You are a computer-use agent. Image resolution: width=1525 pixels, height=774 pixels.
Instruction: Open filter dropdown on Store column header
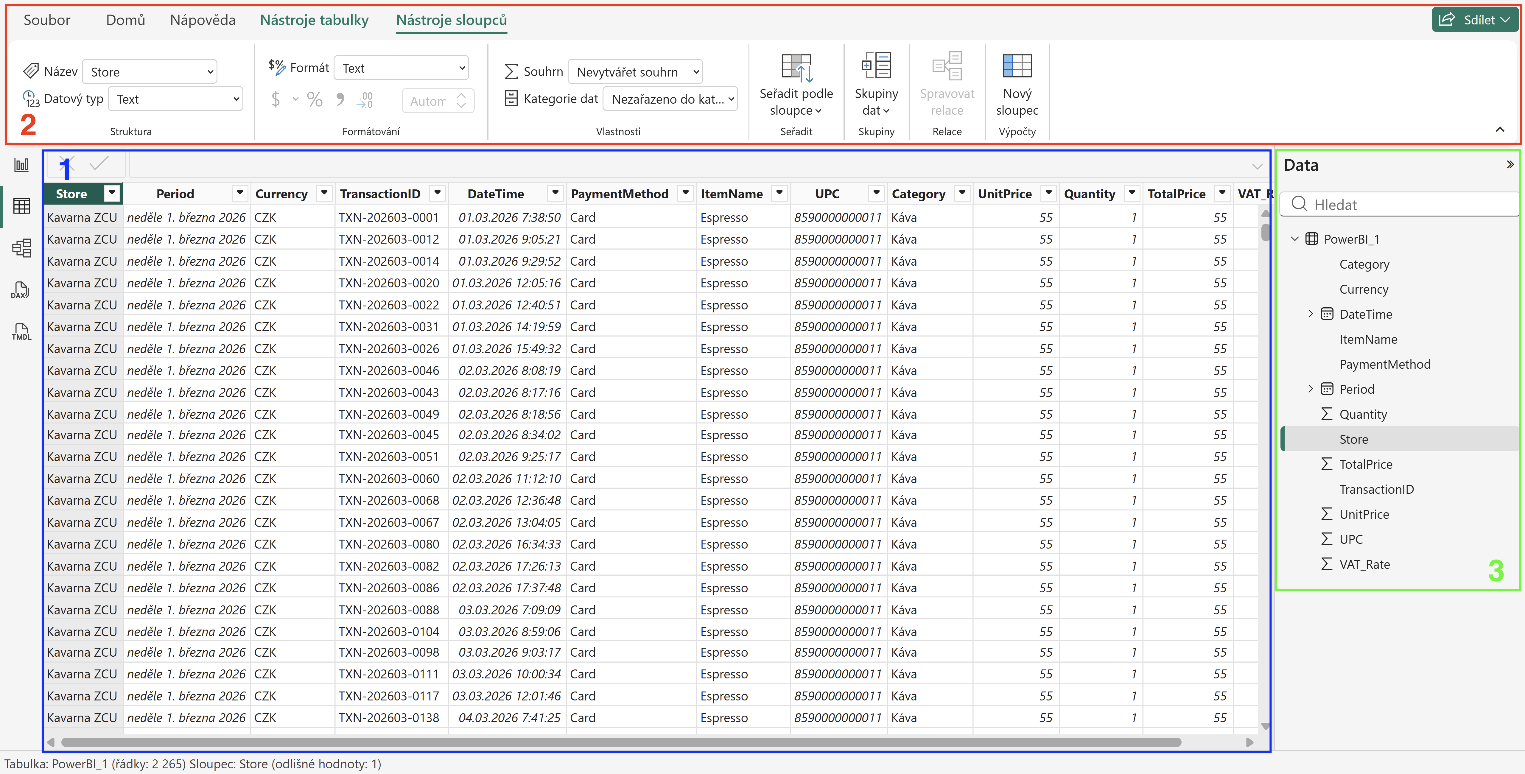pos(112,193)
